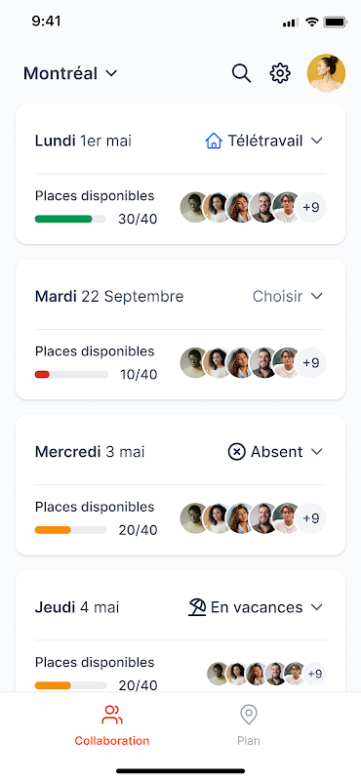Expand the Montréal location dropdown

[x=70, y=74]
